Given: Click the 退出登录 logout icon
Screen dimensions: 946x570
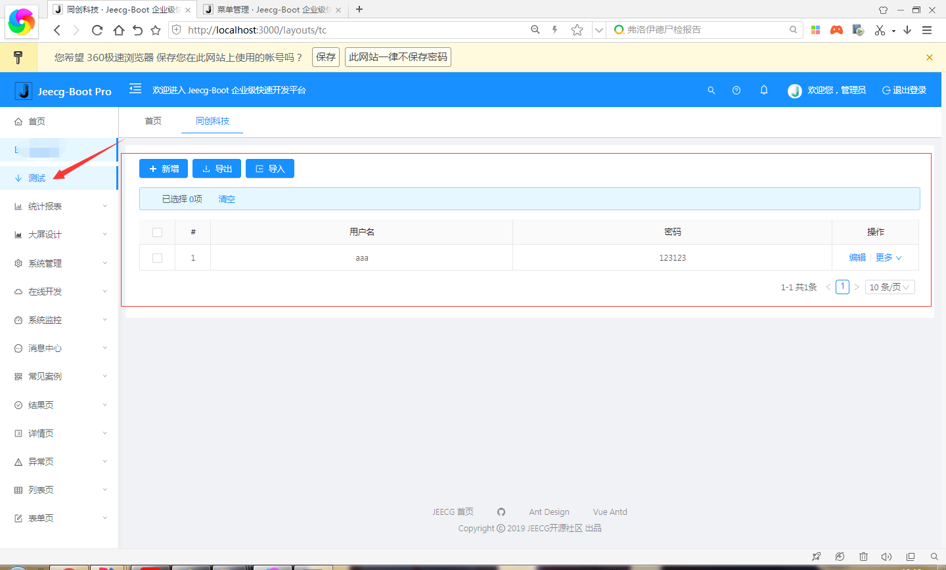Looking at the screenshot, I should pyautogui.click(x=885, y=89).
